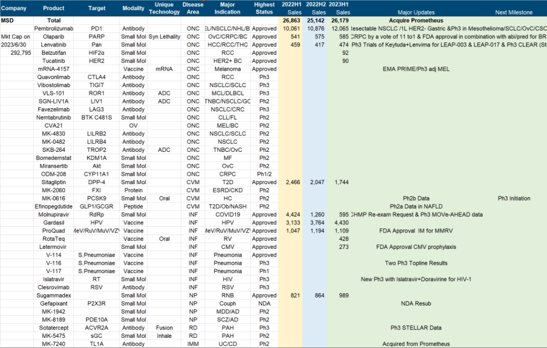The image size is (547, 348).
Task: Click Sitagliptin sales value 2,466
Action: point(293,182)
